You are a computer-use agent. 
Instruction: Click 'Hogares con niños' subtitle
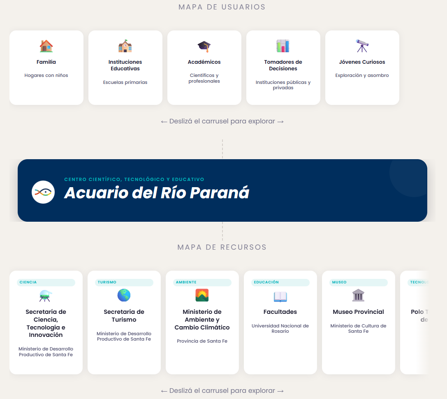click(x=46, y=75)
